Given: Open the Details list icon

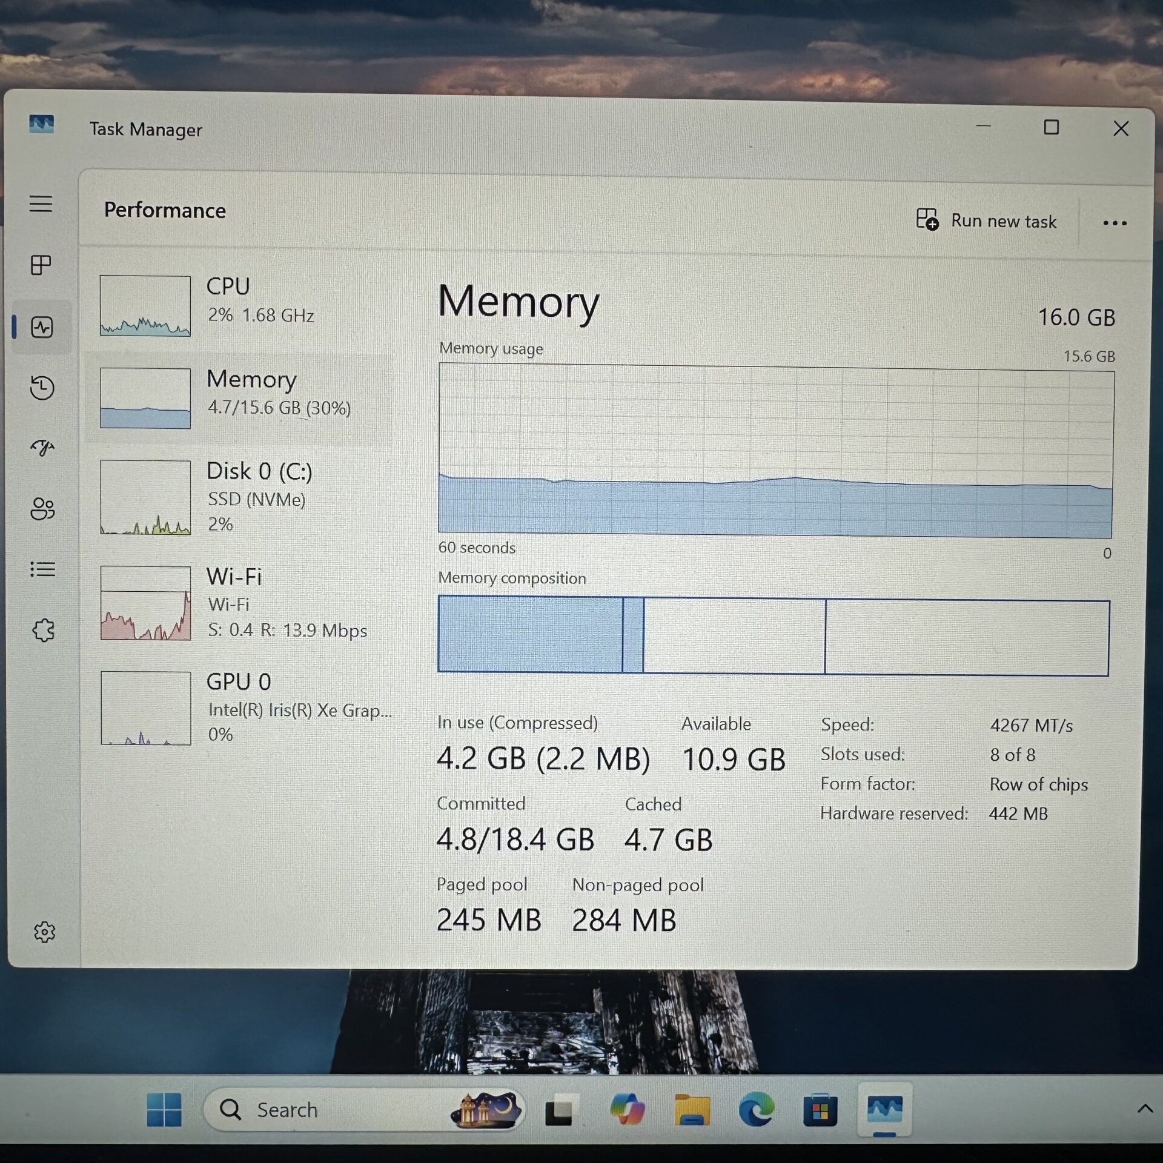Looking at the screenshot, I should 42,569.
